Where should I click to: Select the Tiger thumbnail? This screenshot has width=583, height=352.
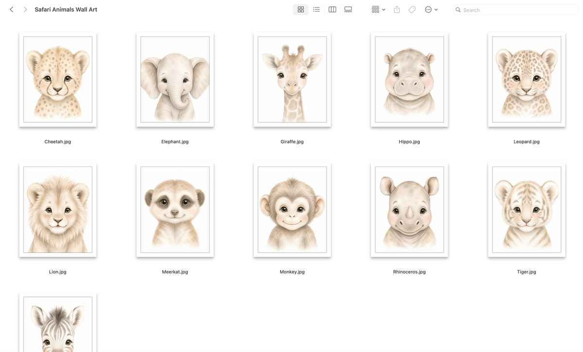[x=527, y=210]
